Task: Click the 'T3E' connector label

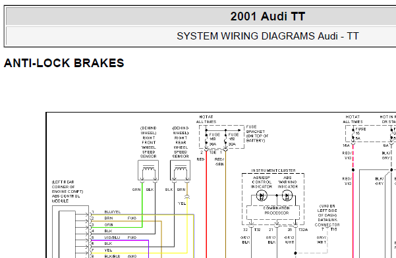Action: pyautogui.click(x=213, y=153)
